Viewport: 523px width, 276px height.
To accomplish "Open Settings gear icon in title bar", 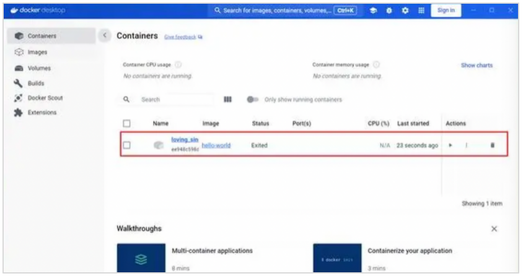I will (x=405, y=11).
